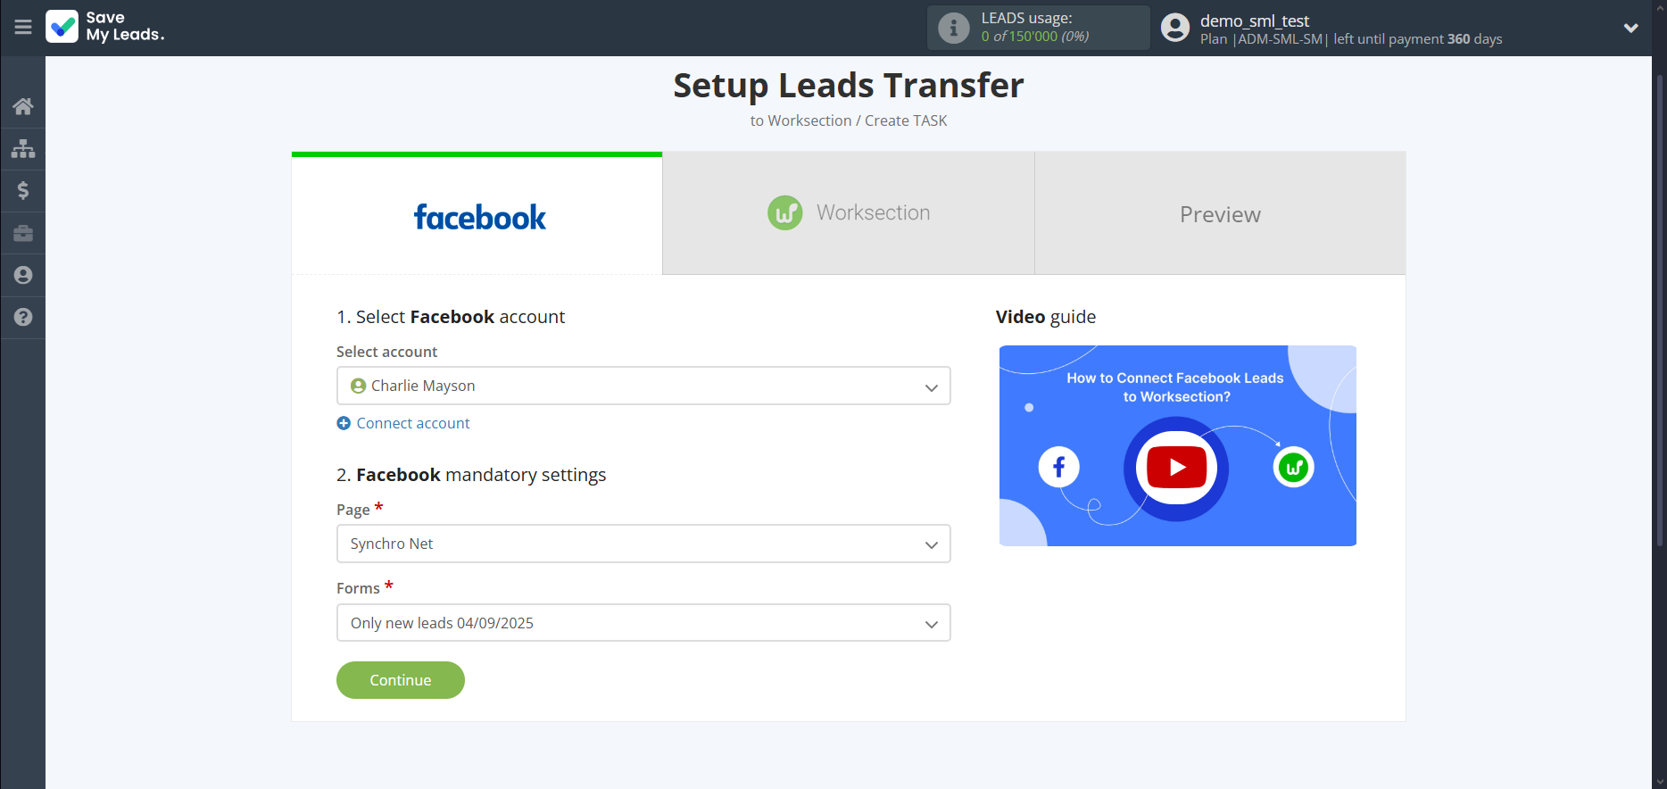Switch to the Preview tab
The height and width of the screenshot is (789, 1667).
1219,214
